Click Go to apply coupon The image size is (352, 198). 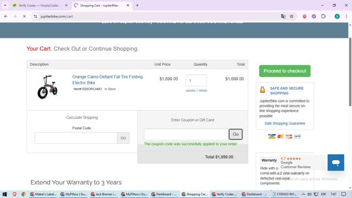235,134
